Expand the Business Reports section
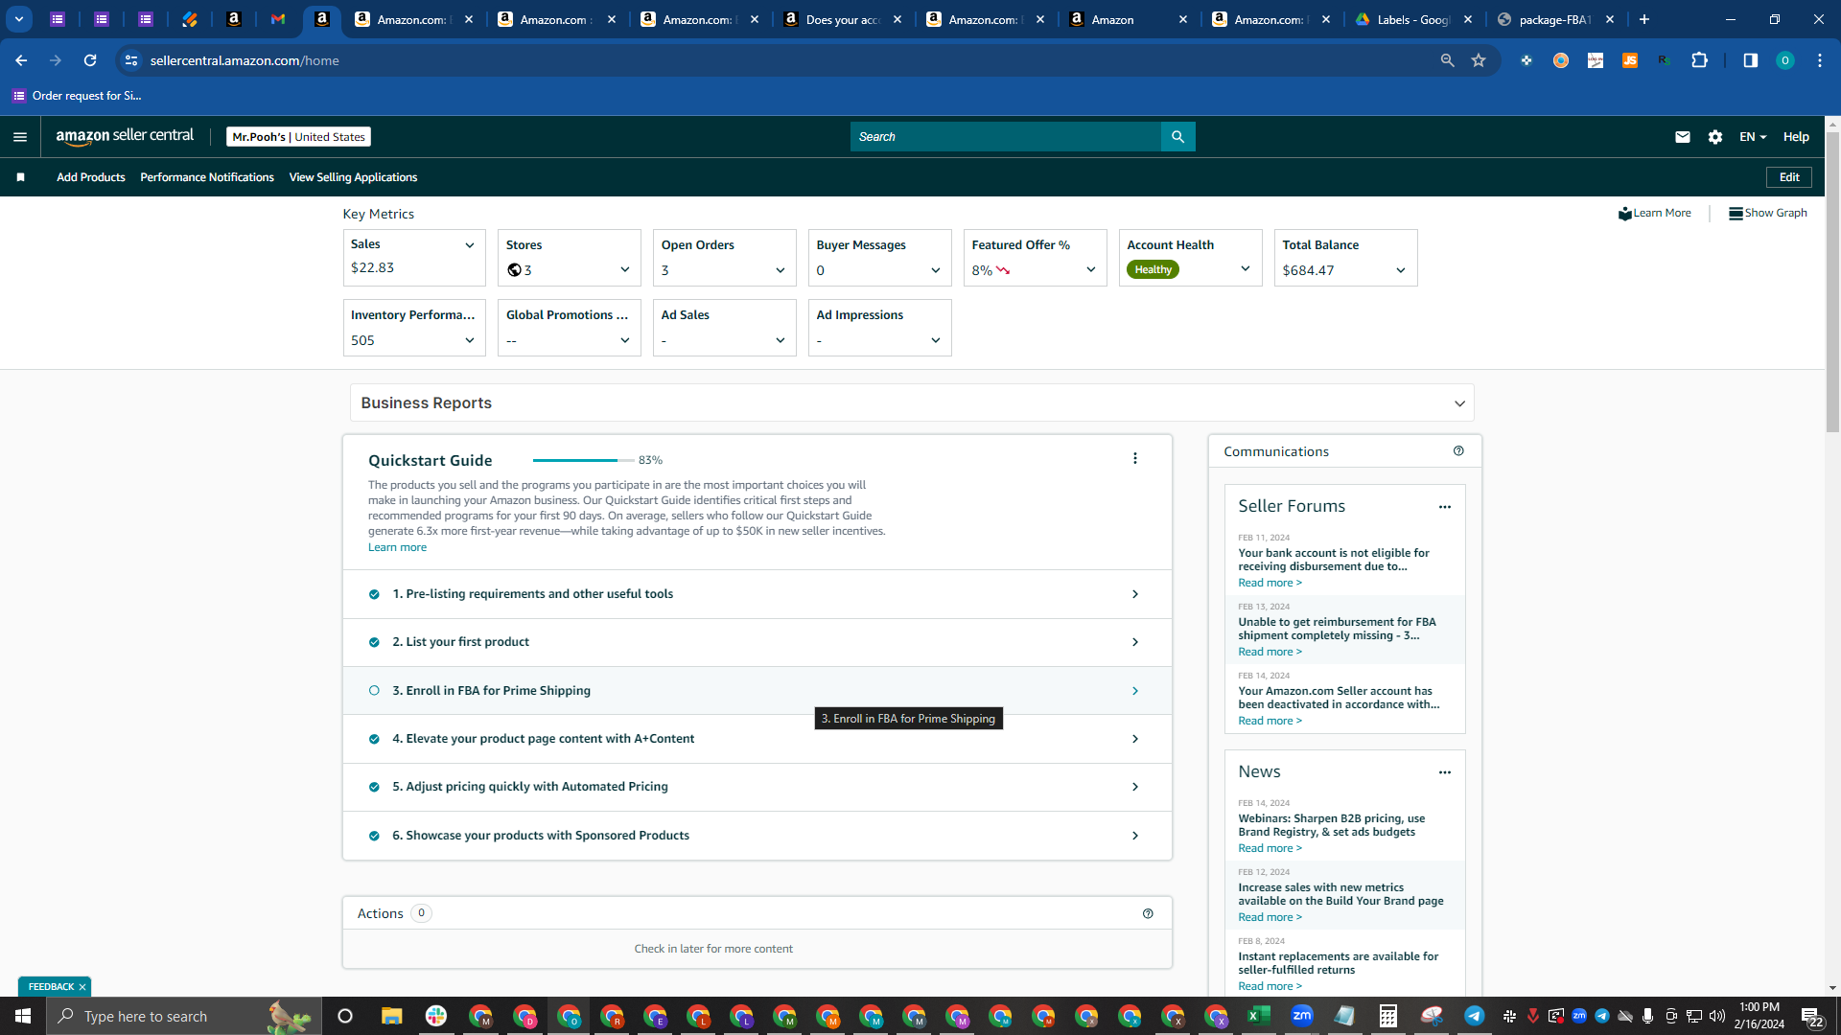Image resolution: width=1841 pixels, height=1035 pixels. pos(912,403)
